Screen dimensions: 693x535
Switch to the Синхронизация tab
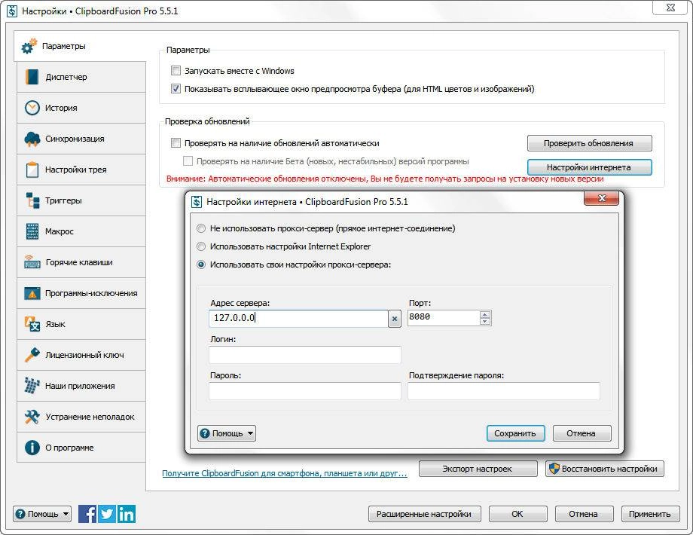81,139
